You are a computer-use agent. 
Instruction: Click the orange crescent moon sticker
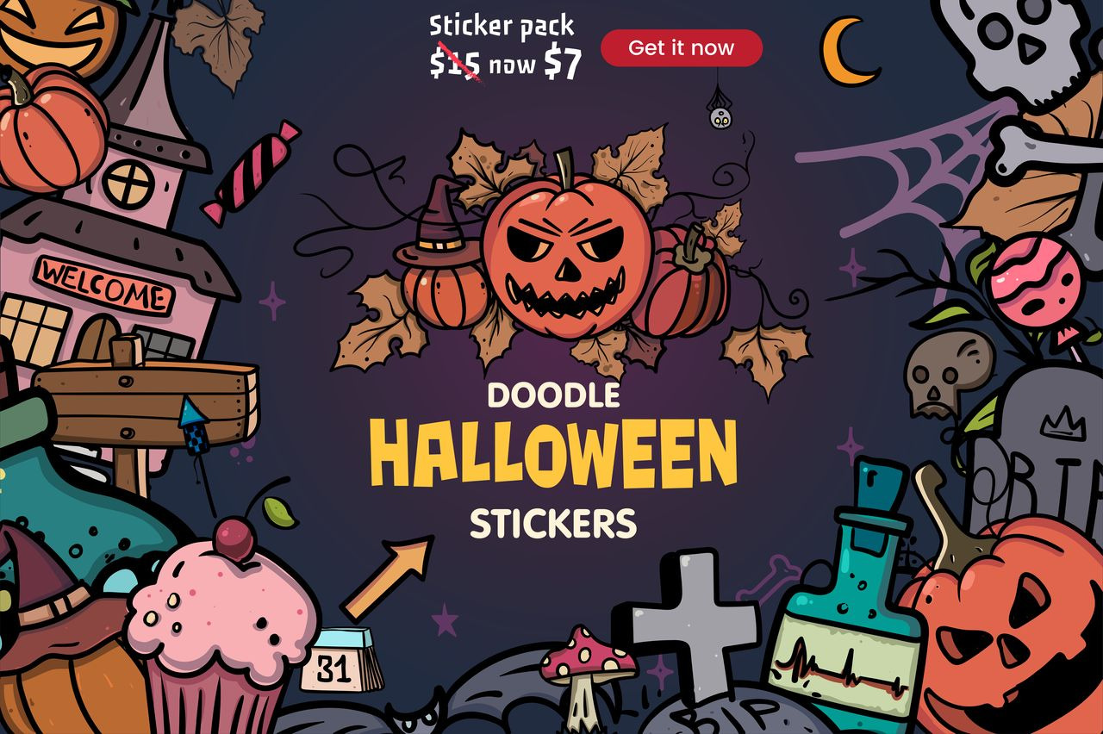848,52
